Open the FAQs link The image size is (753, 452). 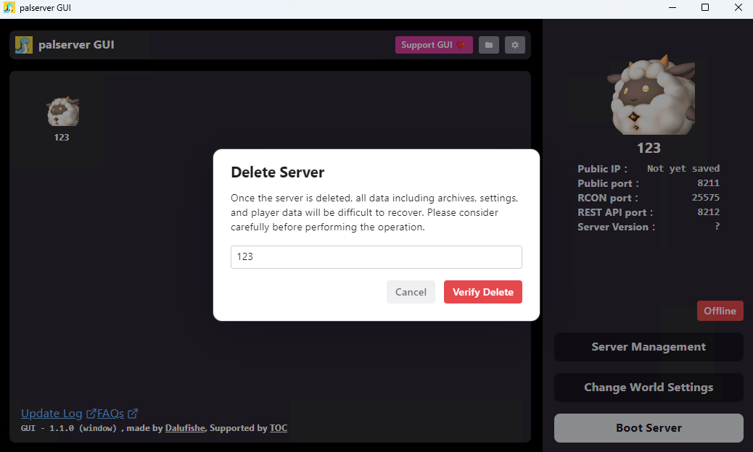pyautogui.click(x=110, y=413)
